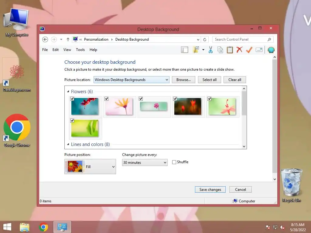The width and height of the screenshot is (311, 233).
Task: Open the Recycle Bin desktop icon
Action: click(x=291, y=185)
